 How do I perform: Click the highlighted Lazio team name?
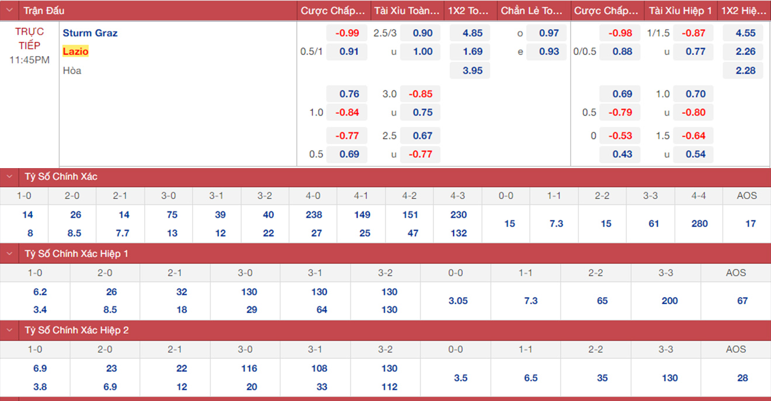coord(75,51)
